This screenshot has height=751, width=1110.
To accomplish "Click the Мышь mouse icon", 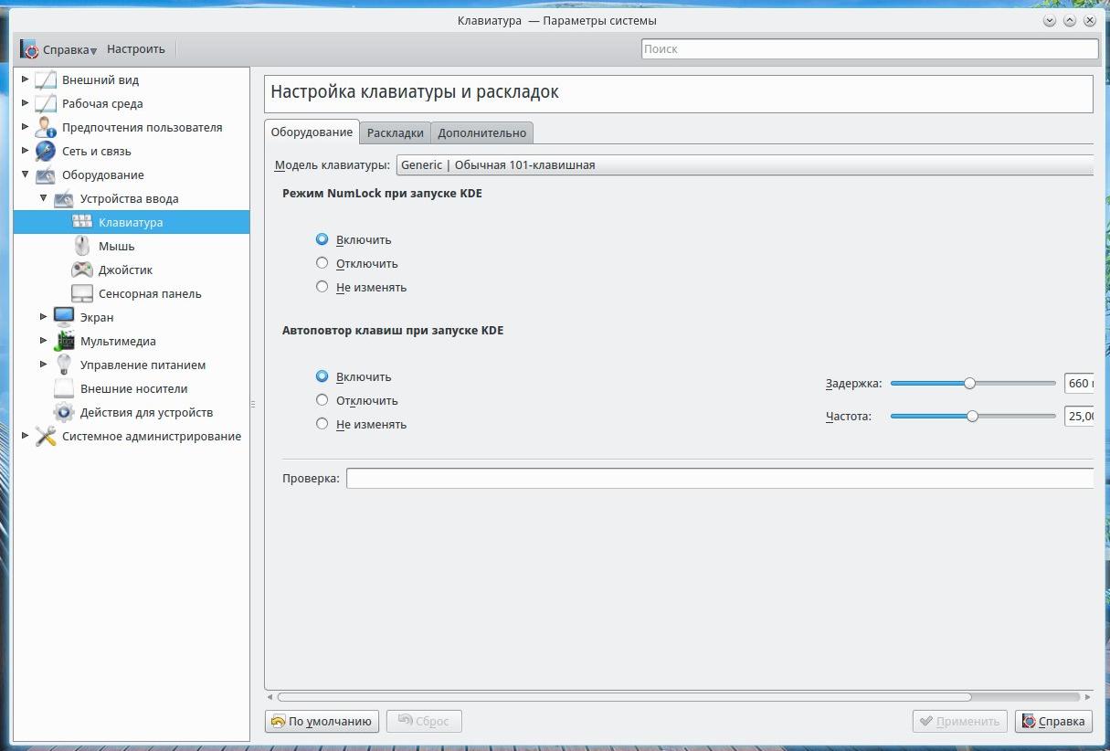I will [82, 246].
